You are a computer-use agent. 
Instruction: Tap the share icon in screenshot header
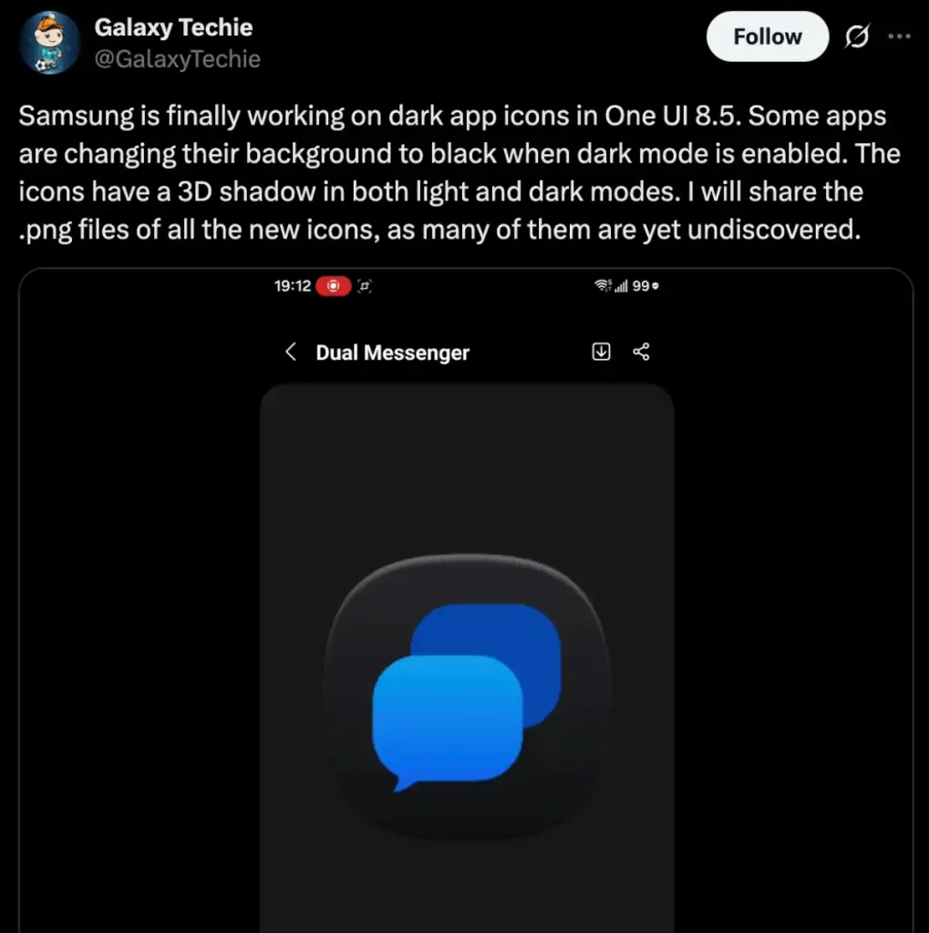642,352
